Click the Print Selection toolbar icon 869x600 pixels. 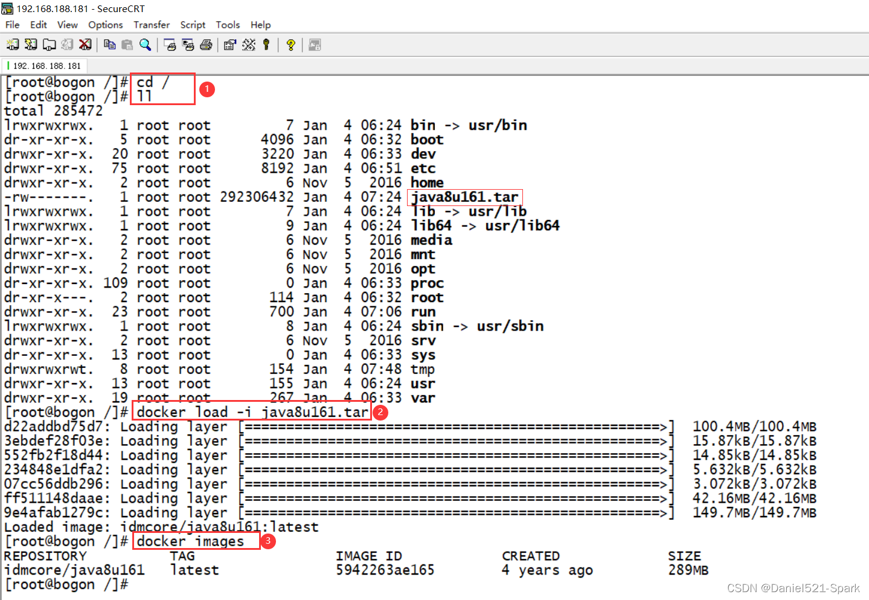[188, 45]
